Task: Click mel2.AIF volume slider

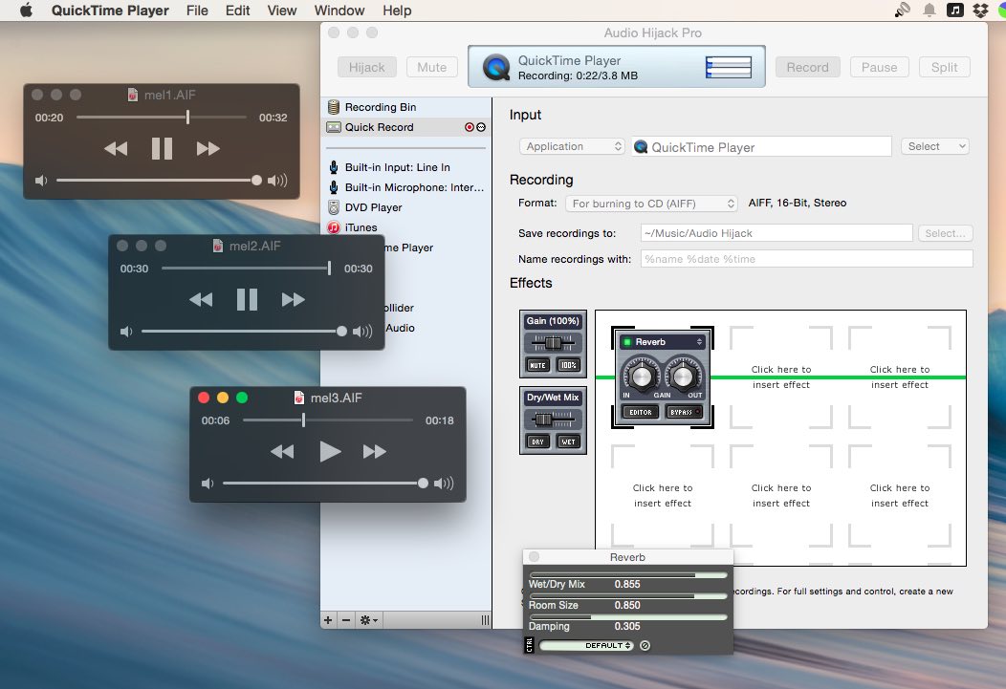Action: click(x=244, y=332)
